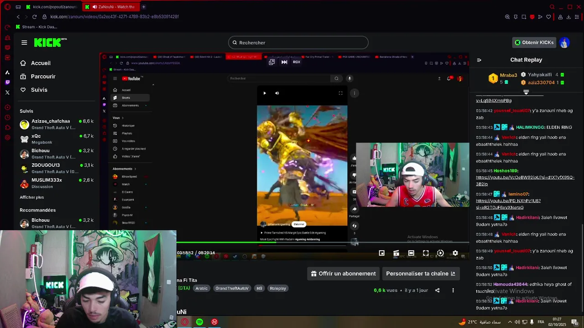This screenshot has height=328, width=584.
Task: Focus the Rechercher search field
Action: pos(298,43)
